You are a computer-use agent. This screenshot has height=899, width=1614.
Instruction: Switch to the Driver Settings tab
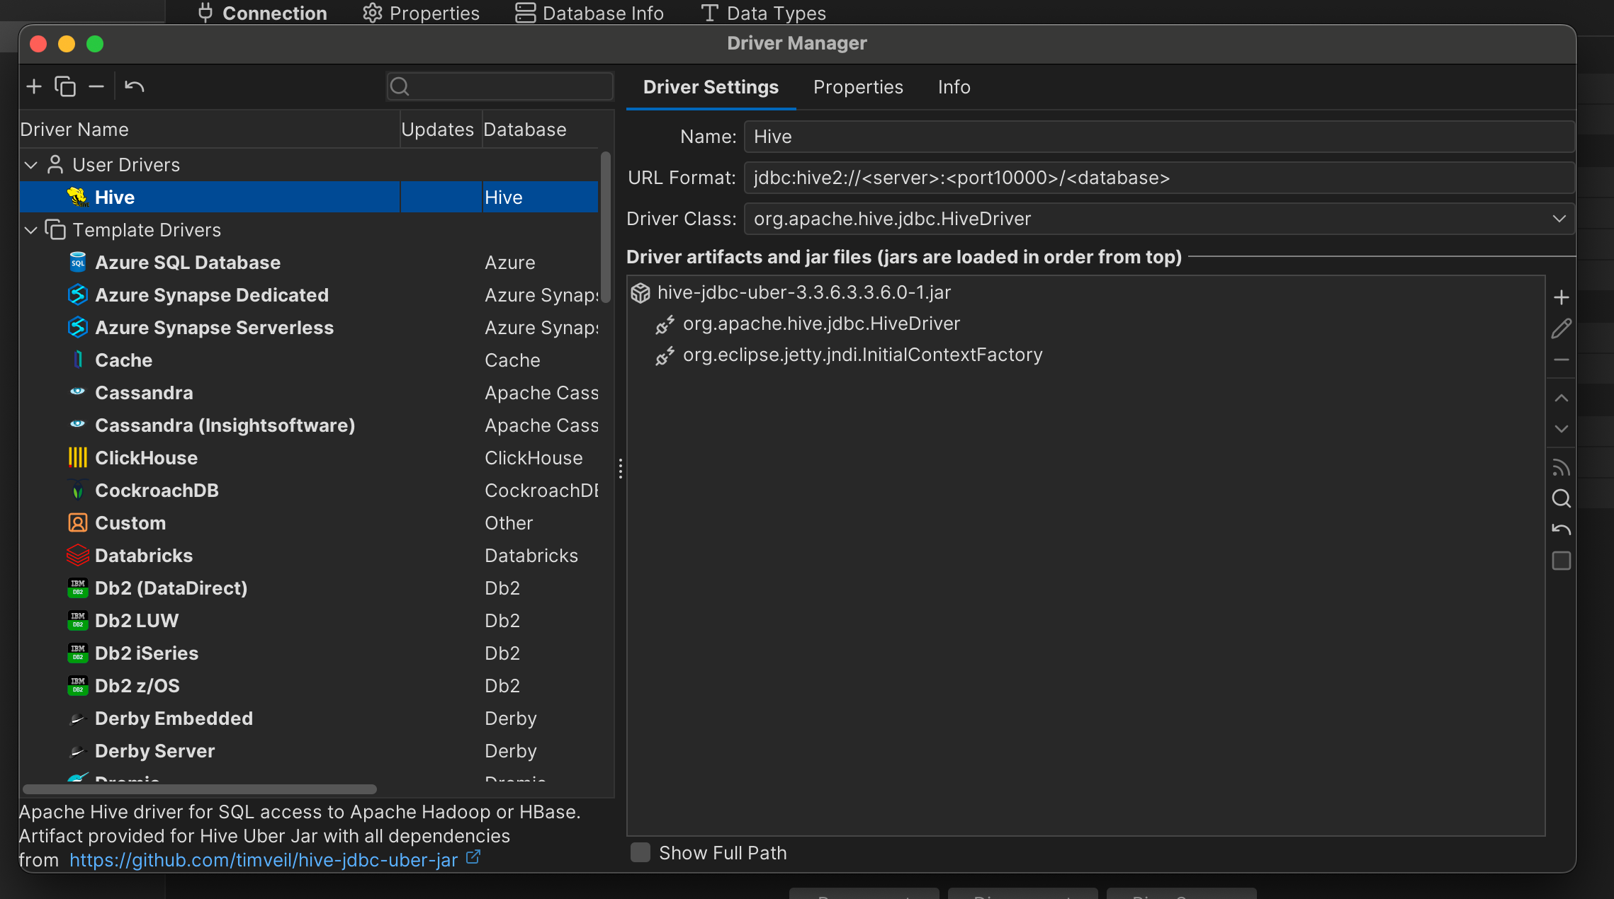[x=711, y=87]
